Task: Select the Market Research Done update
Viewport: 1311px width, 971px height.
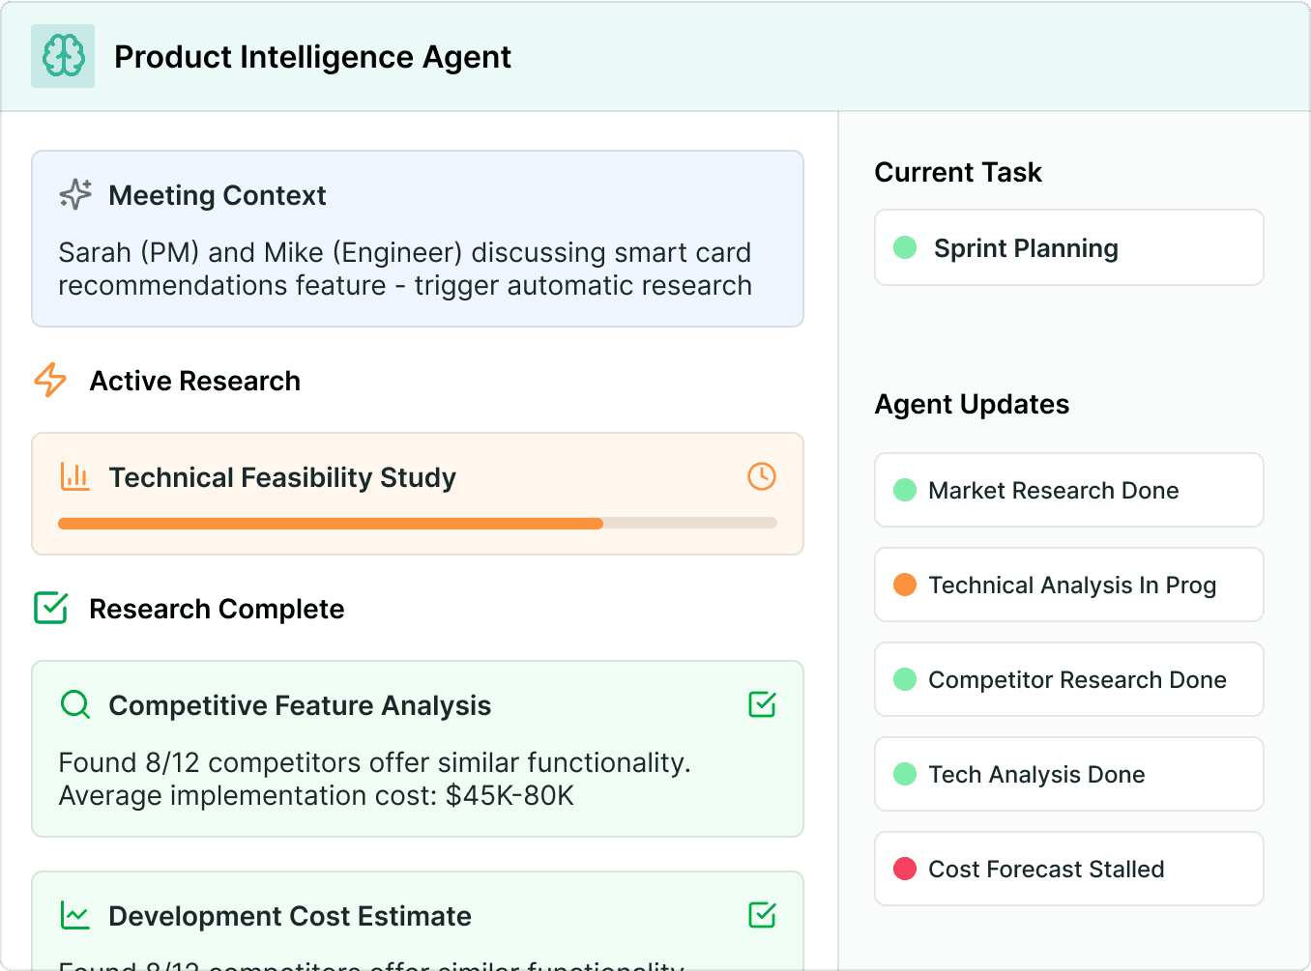Action: click(x=1069, y=490)
